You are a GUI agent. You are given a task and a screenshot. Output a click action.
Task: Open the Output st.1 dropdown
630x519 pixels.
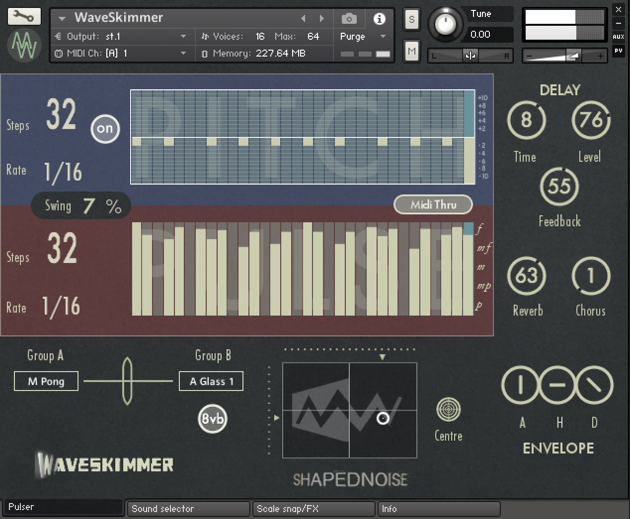pyautogui.click(x=183, y=36)
